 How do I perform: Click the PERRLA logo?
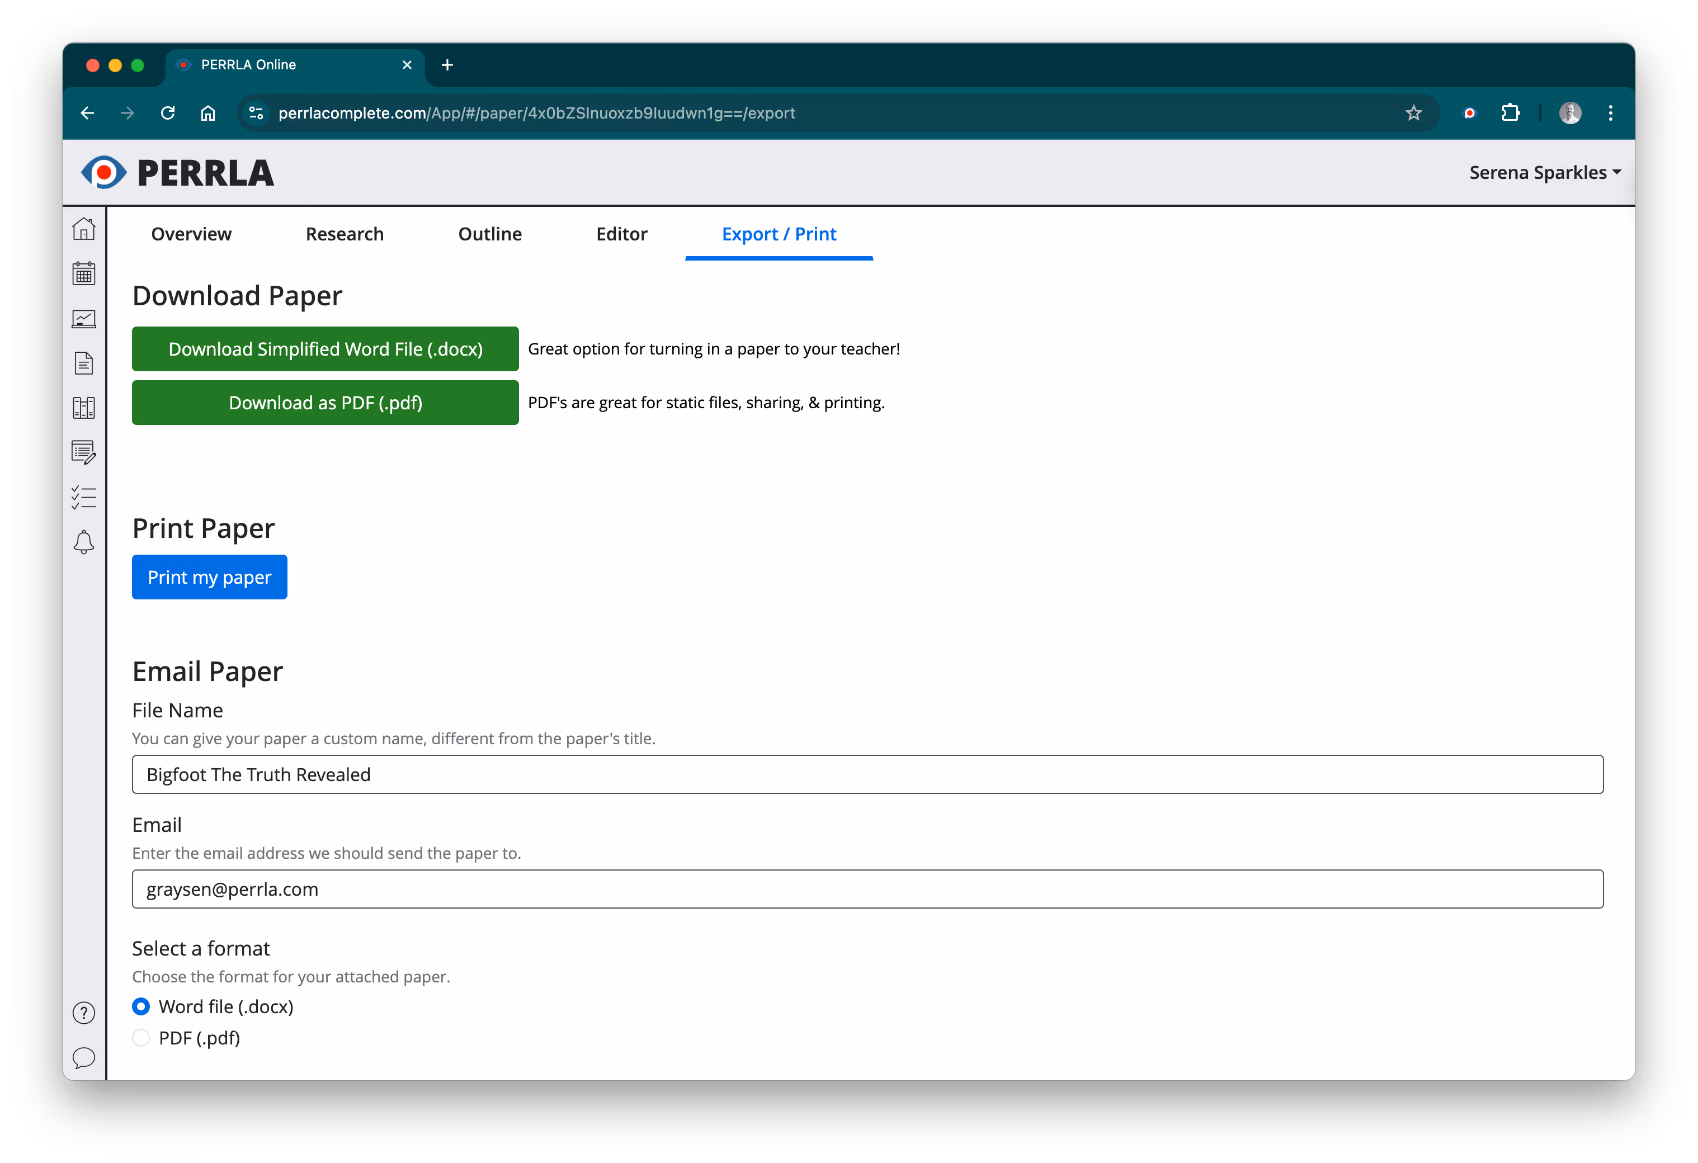pos(177,173)
